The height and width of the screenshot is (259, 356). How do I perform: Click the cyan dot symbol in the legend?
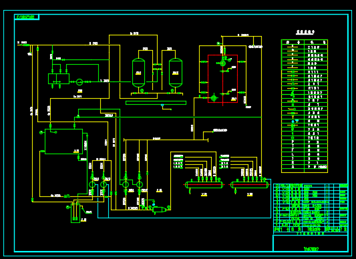[293, 121]
